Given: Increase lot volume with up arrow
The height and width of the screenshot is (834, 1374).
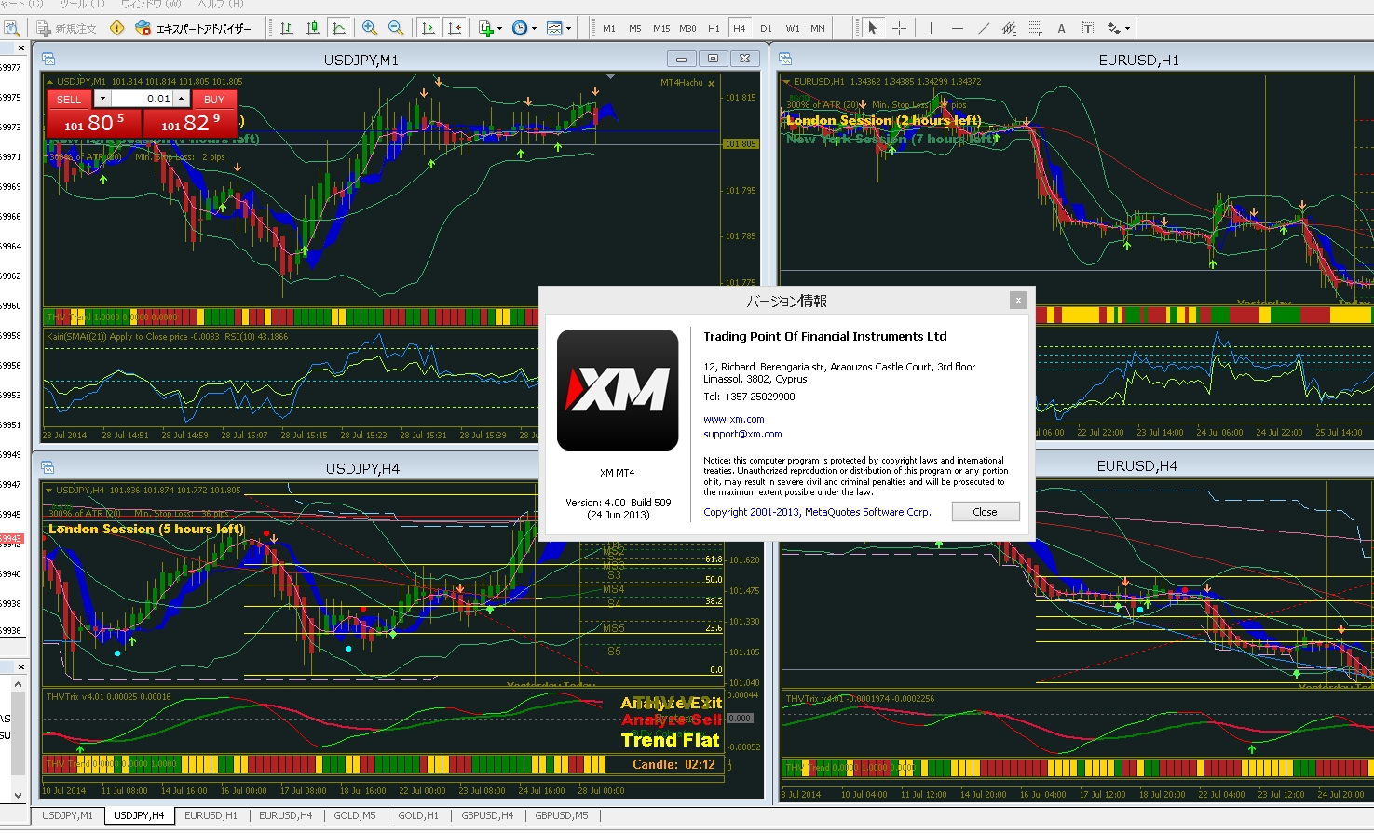Looking at the screenshot, I should point(182,99).
